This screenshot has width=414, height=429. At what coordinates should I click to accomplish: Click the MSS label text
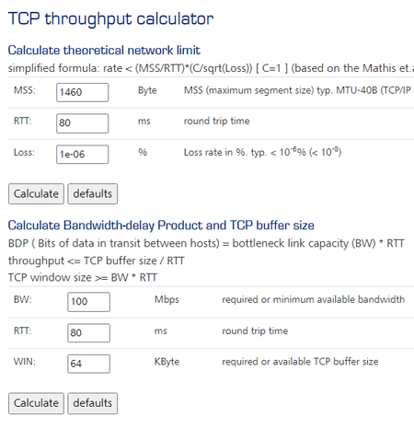click(25, 90)
